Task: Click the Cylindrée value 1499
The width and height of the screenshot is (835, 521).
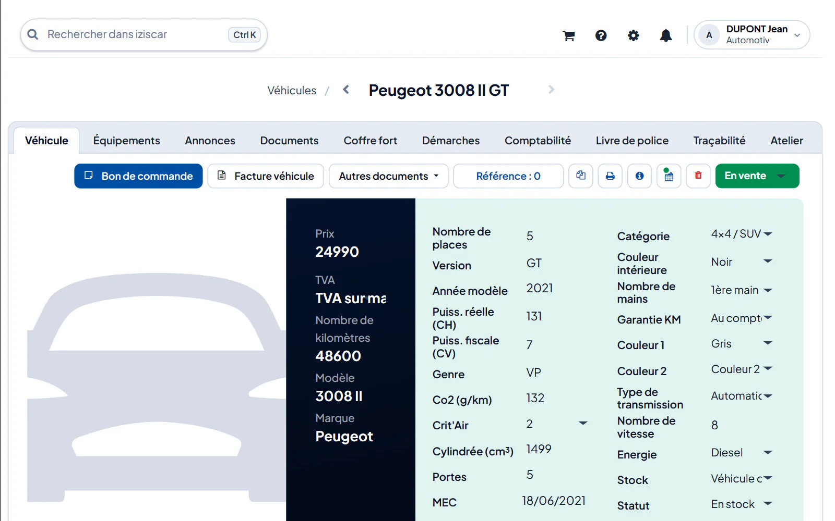Action: pyautogui.click(x=539, y=449)
